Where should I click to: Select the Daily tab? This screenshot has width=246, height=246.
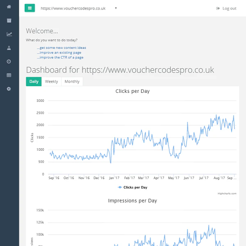34,81
